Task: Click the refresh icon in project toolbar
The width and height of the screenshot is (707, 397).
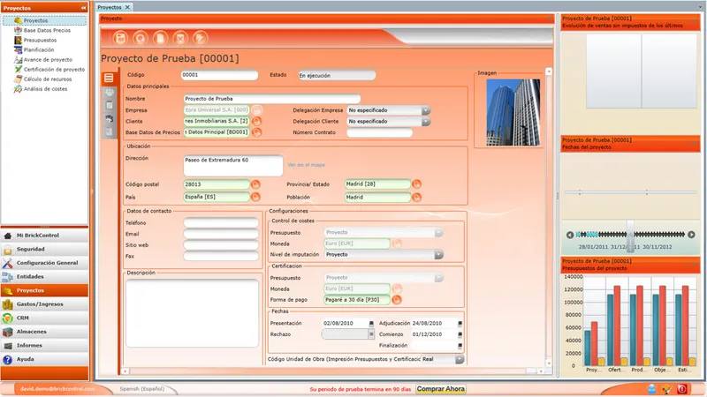Action: coord(141,38)
